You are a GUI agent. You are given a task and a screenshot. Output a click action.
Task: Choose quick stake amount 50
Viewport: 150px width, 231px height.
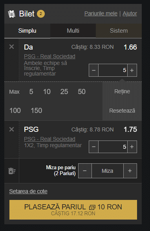pyautogui.click(x=82, y=92)
